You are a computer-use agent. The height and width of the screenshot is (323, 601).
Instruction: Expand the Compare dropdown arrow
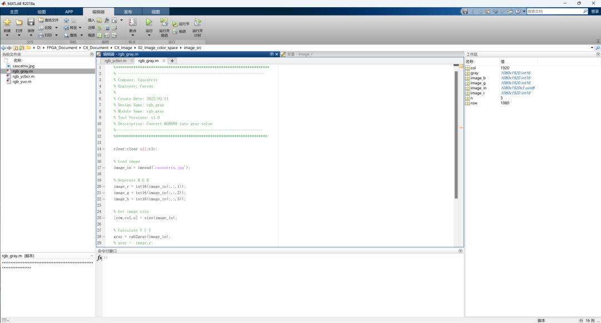[x=56, y=27]
